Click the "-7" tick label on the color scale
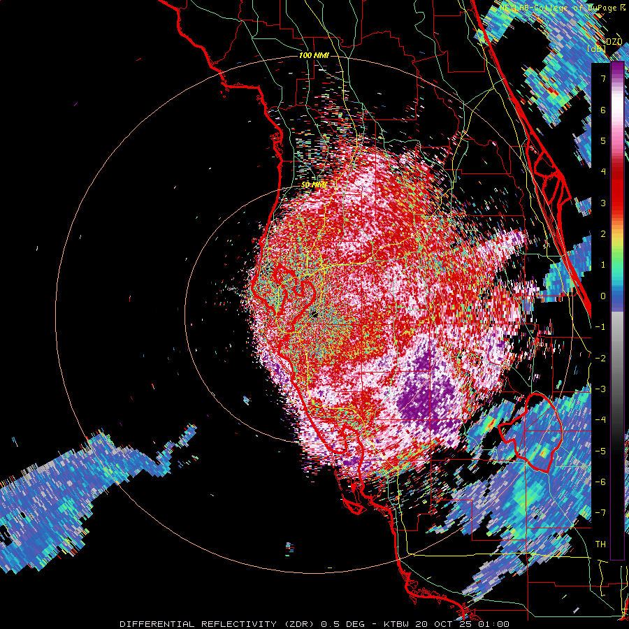The width and height of the screenshot is (629, 629). point(600,513)
